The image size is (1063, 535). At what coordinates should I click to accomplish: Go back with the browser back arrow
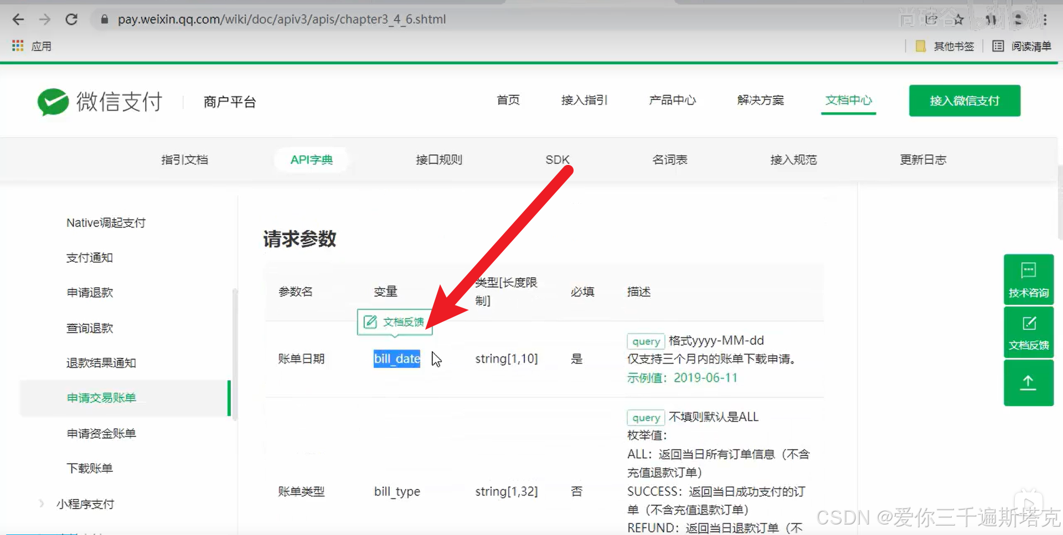18,19
